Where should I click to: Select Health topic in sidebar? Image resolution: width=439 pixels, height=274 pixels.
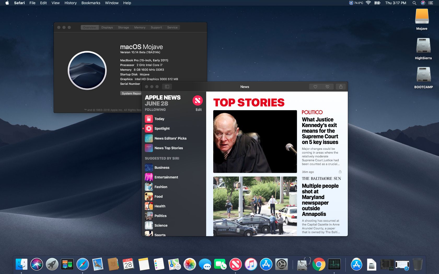[174, 206]
